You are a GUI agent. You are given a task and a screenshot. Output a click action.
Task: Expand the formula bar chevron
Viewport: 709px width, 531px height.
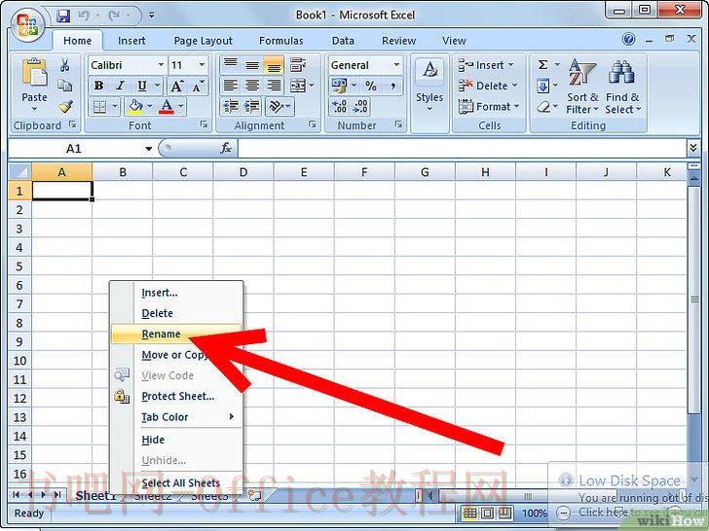(692, 147)
